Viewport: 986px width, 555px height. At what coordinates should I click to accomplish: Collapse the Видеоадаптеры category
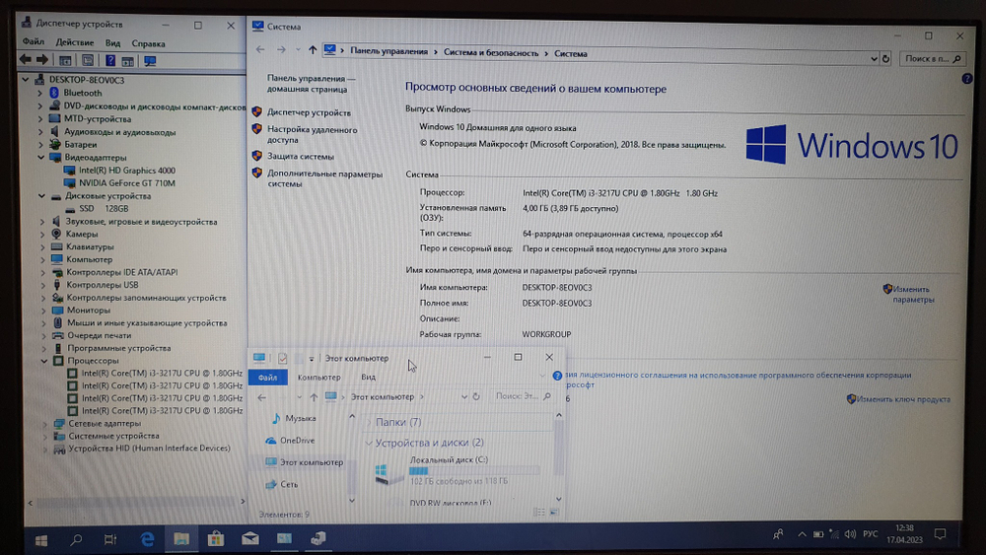coord(41,157)
